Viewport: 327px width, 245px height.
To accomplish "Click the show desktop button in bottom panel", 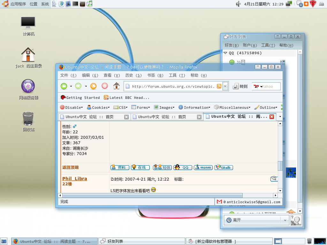I will tap(4, 241).
